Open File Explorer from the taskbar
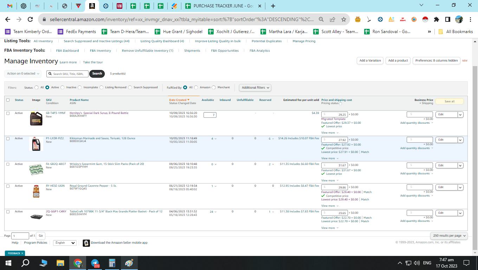 pos(60,263)
